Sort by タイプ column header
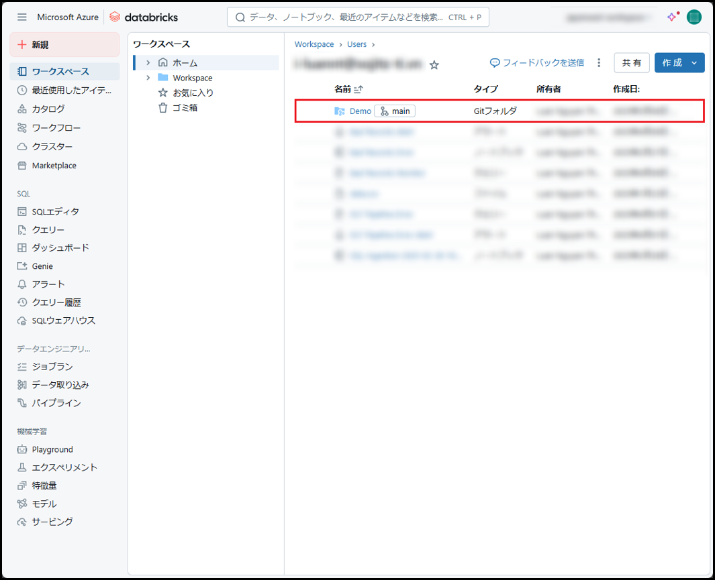Screen dimensions: 715x580 coord(485,89)
